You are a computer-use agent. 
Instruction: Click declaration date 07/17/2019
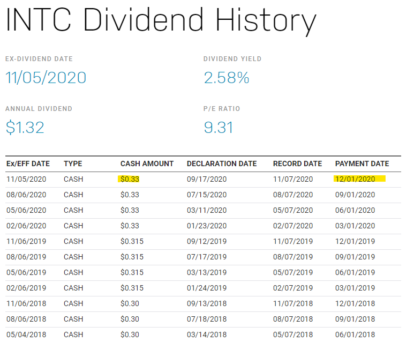coord(207,257)
